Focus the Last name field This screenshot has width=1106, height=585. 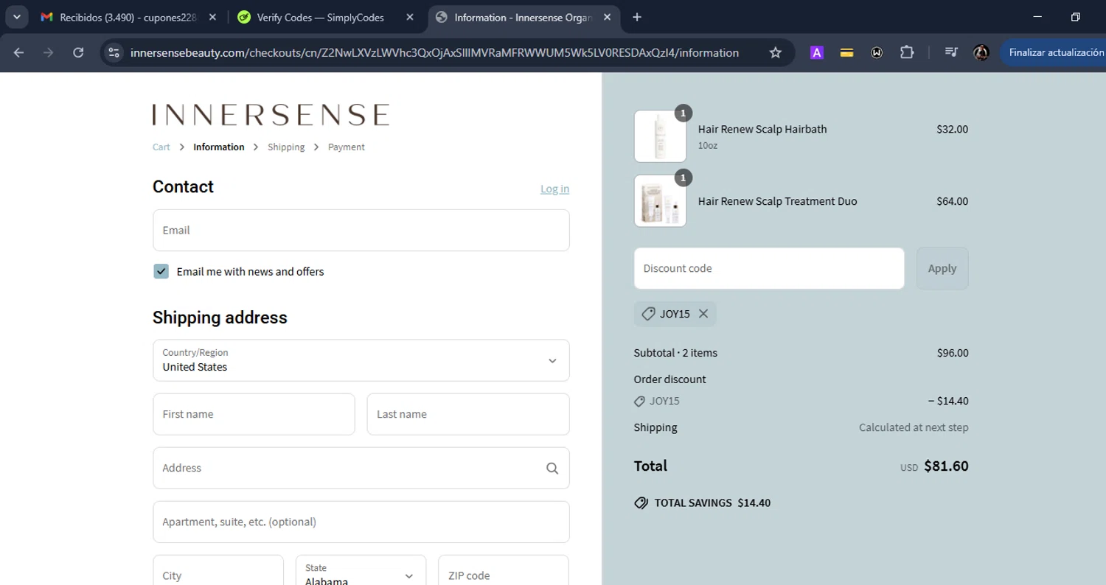[468, 414]
